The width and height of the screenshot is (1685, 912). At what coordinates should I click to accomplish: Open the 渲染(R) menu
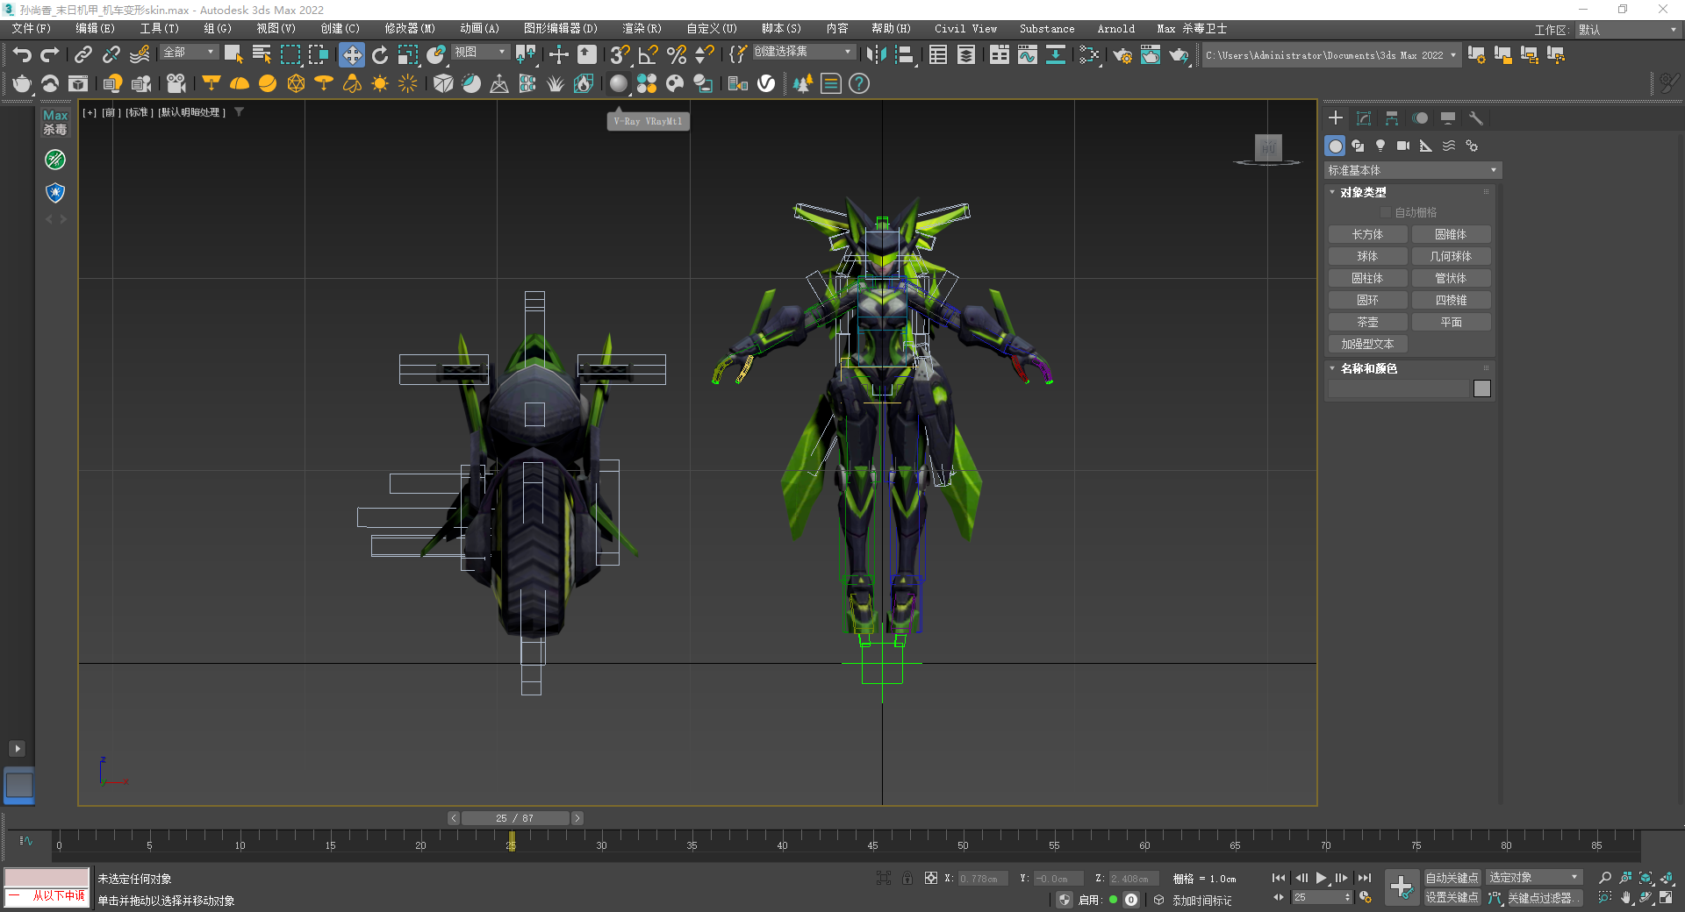[x=642, y=29]
